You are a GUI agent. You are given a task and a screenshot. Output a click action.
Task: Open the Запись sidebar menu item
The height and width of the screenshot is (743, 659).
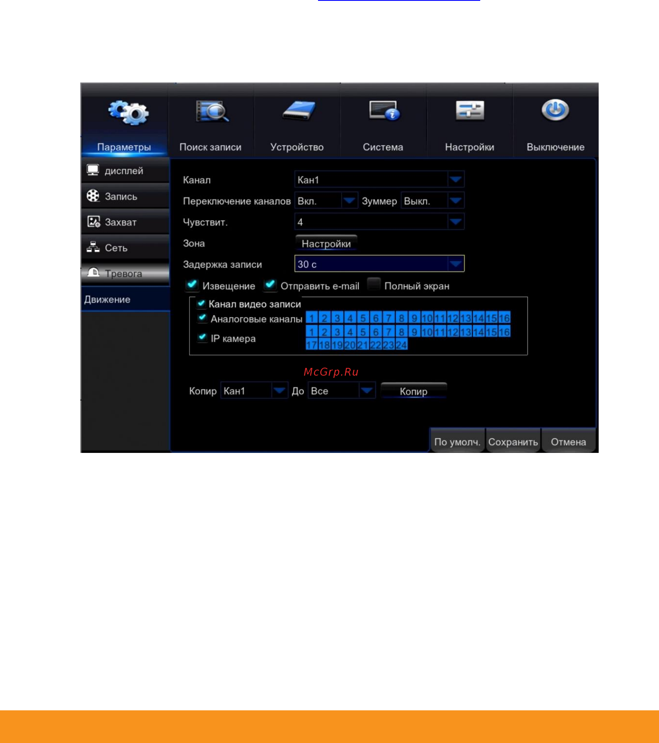coord(125,196)
